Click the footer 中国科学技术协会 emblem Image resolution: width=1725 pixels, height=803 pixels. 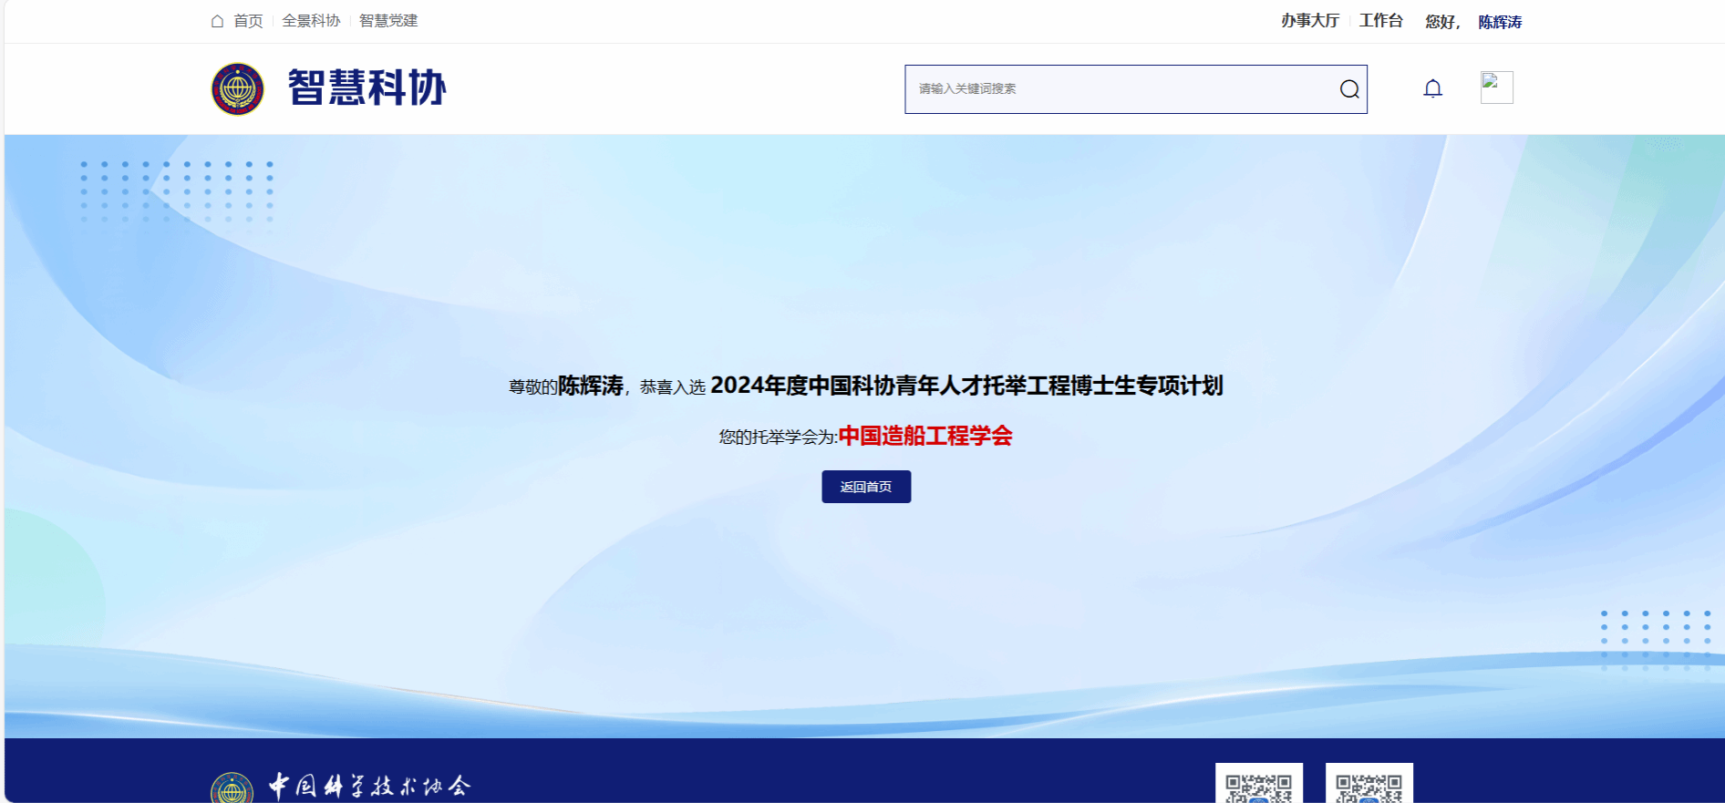tap(232, 788)
